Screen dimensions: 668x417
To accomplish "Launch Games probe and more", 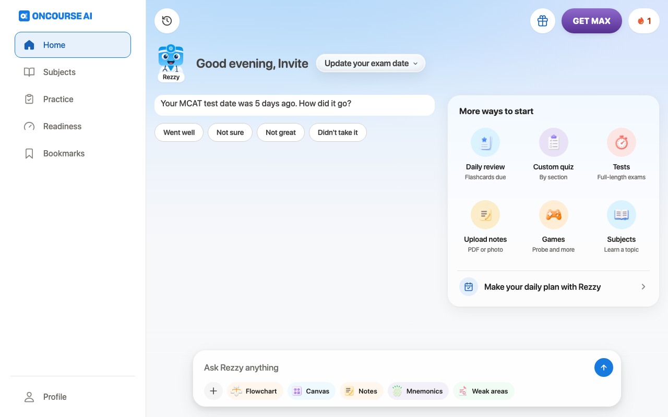I will click(x=553, y=227).
